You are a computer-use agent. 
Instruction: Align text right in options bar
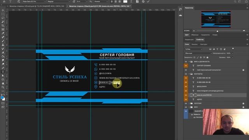[x=119, y=2]
